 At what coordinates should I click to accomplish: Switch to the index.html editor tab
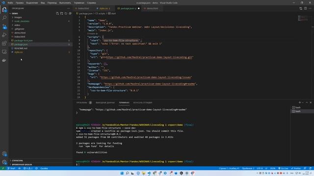click(83, 8)
